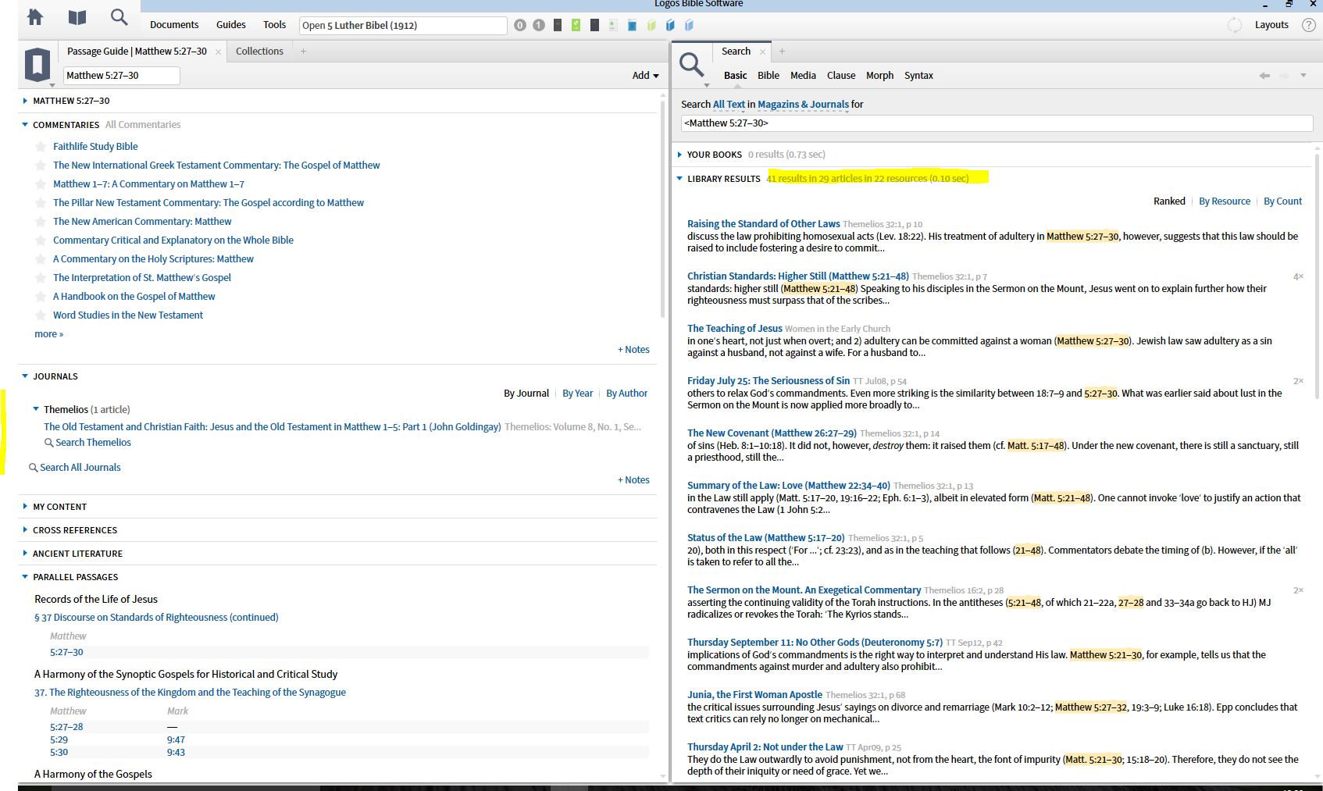Sort library results By Resource

tap(1225, 201)
